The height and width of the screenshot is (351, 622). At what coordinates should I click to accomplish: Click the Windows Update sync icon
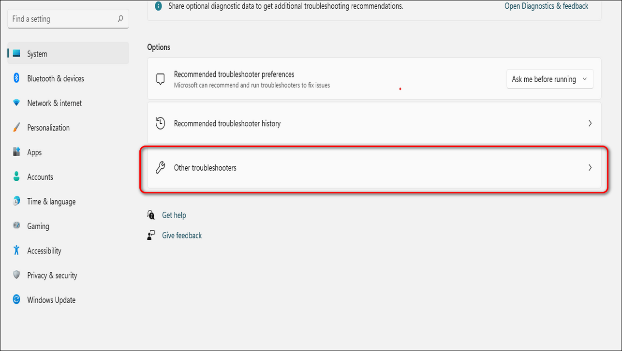tap(16, 300)
